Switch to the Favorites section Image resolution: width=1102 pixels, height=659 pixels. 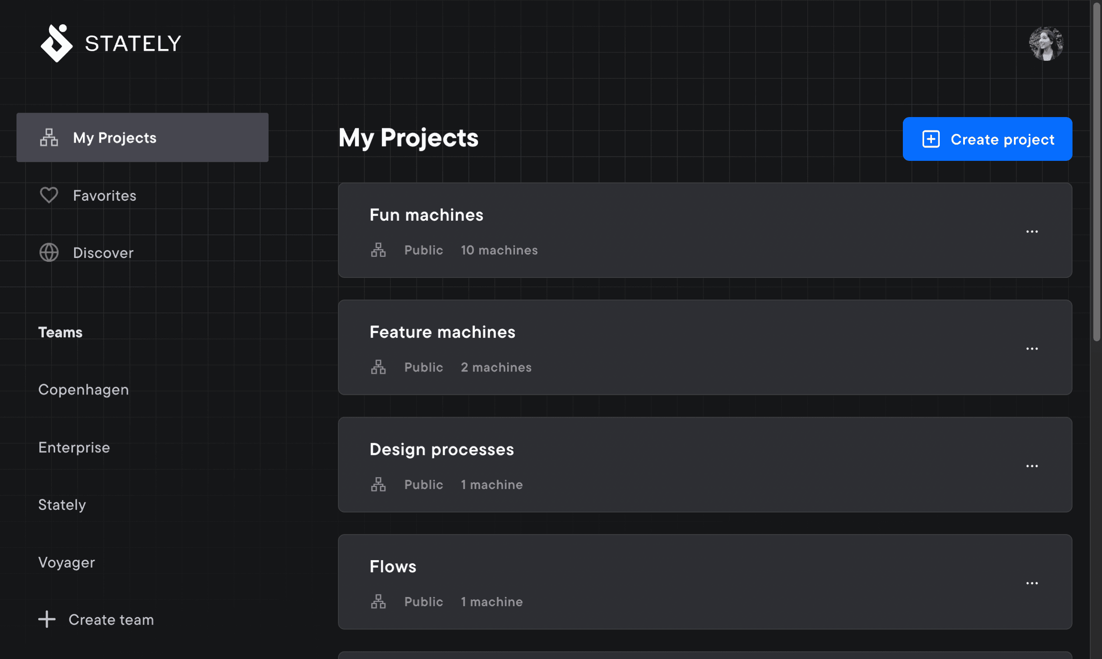click(105, 196)
